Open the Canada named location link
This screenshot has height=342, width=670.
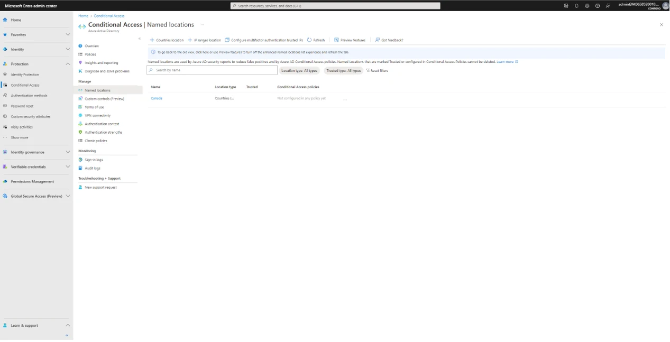157,98
